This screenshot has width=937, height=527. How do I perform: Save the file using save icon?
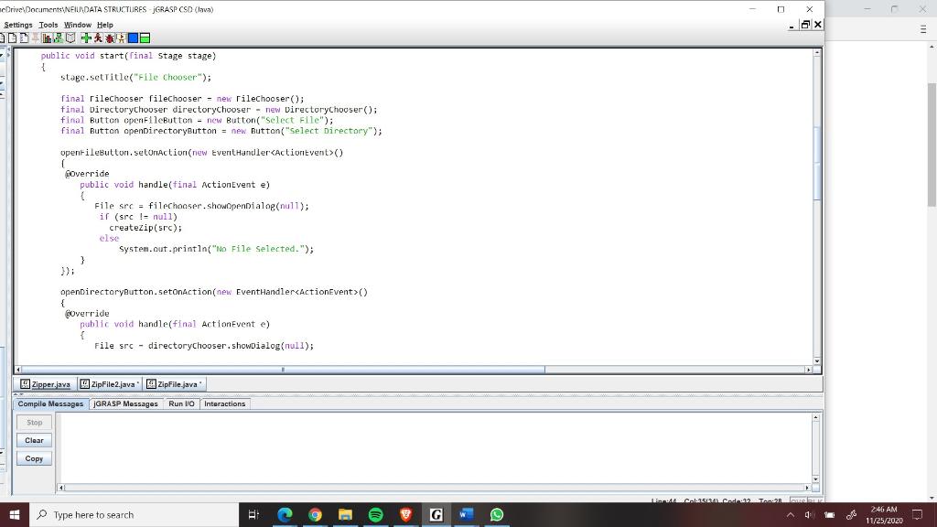coord(23,38)
